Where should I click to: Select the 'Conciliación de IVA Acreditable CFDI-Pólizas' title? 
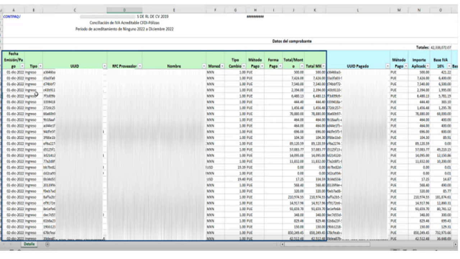tap(124, 23)
